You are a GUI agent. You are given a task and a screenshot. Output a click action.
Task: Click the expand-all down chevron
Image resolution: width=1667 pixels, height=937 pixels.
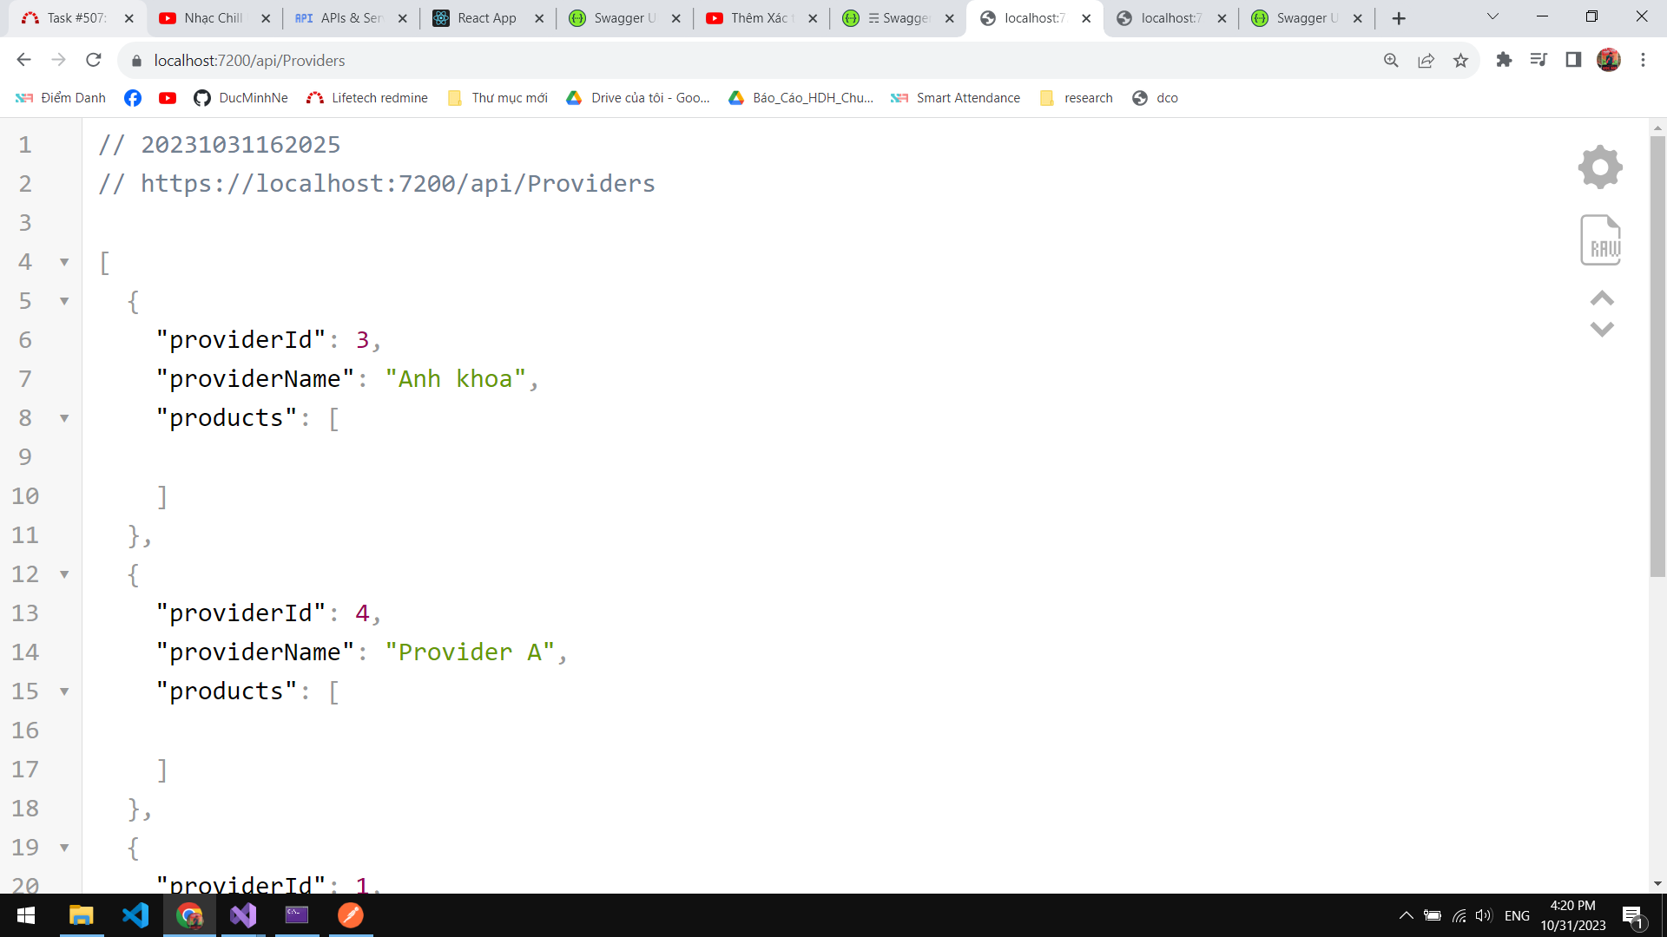(1601, 329)
